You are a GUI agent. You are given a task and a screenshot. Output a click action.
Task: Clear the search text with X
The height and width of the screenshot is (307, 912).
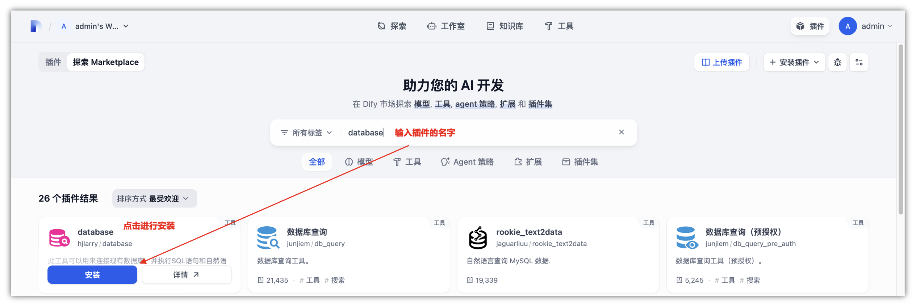click(621, 133)
